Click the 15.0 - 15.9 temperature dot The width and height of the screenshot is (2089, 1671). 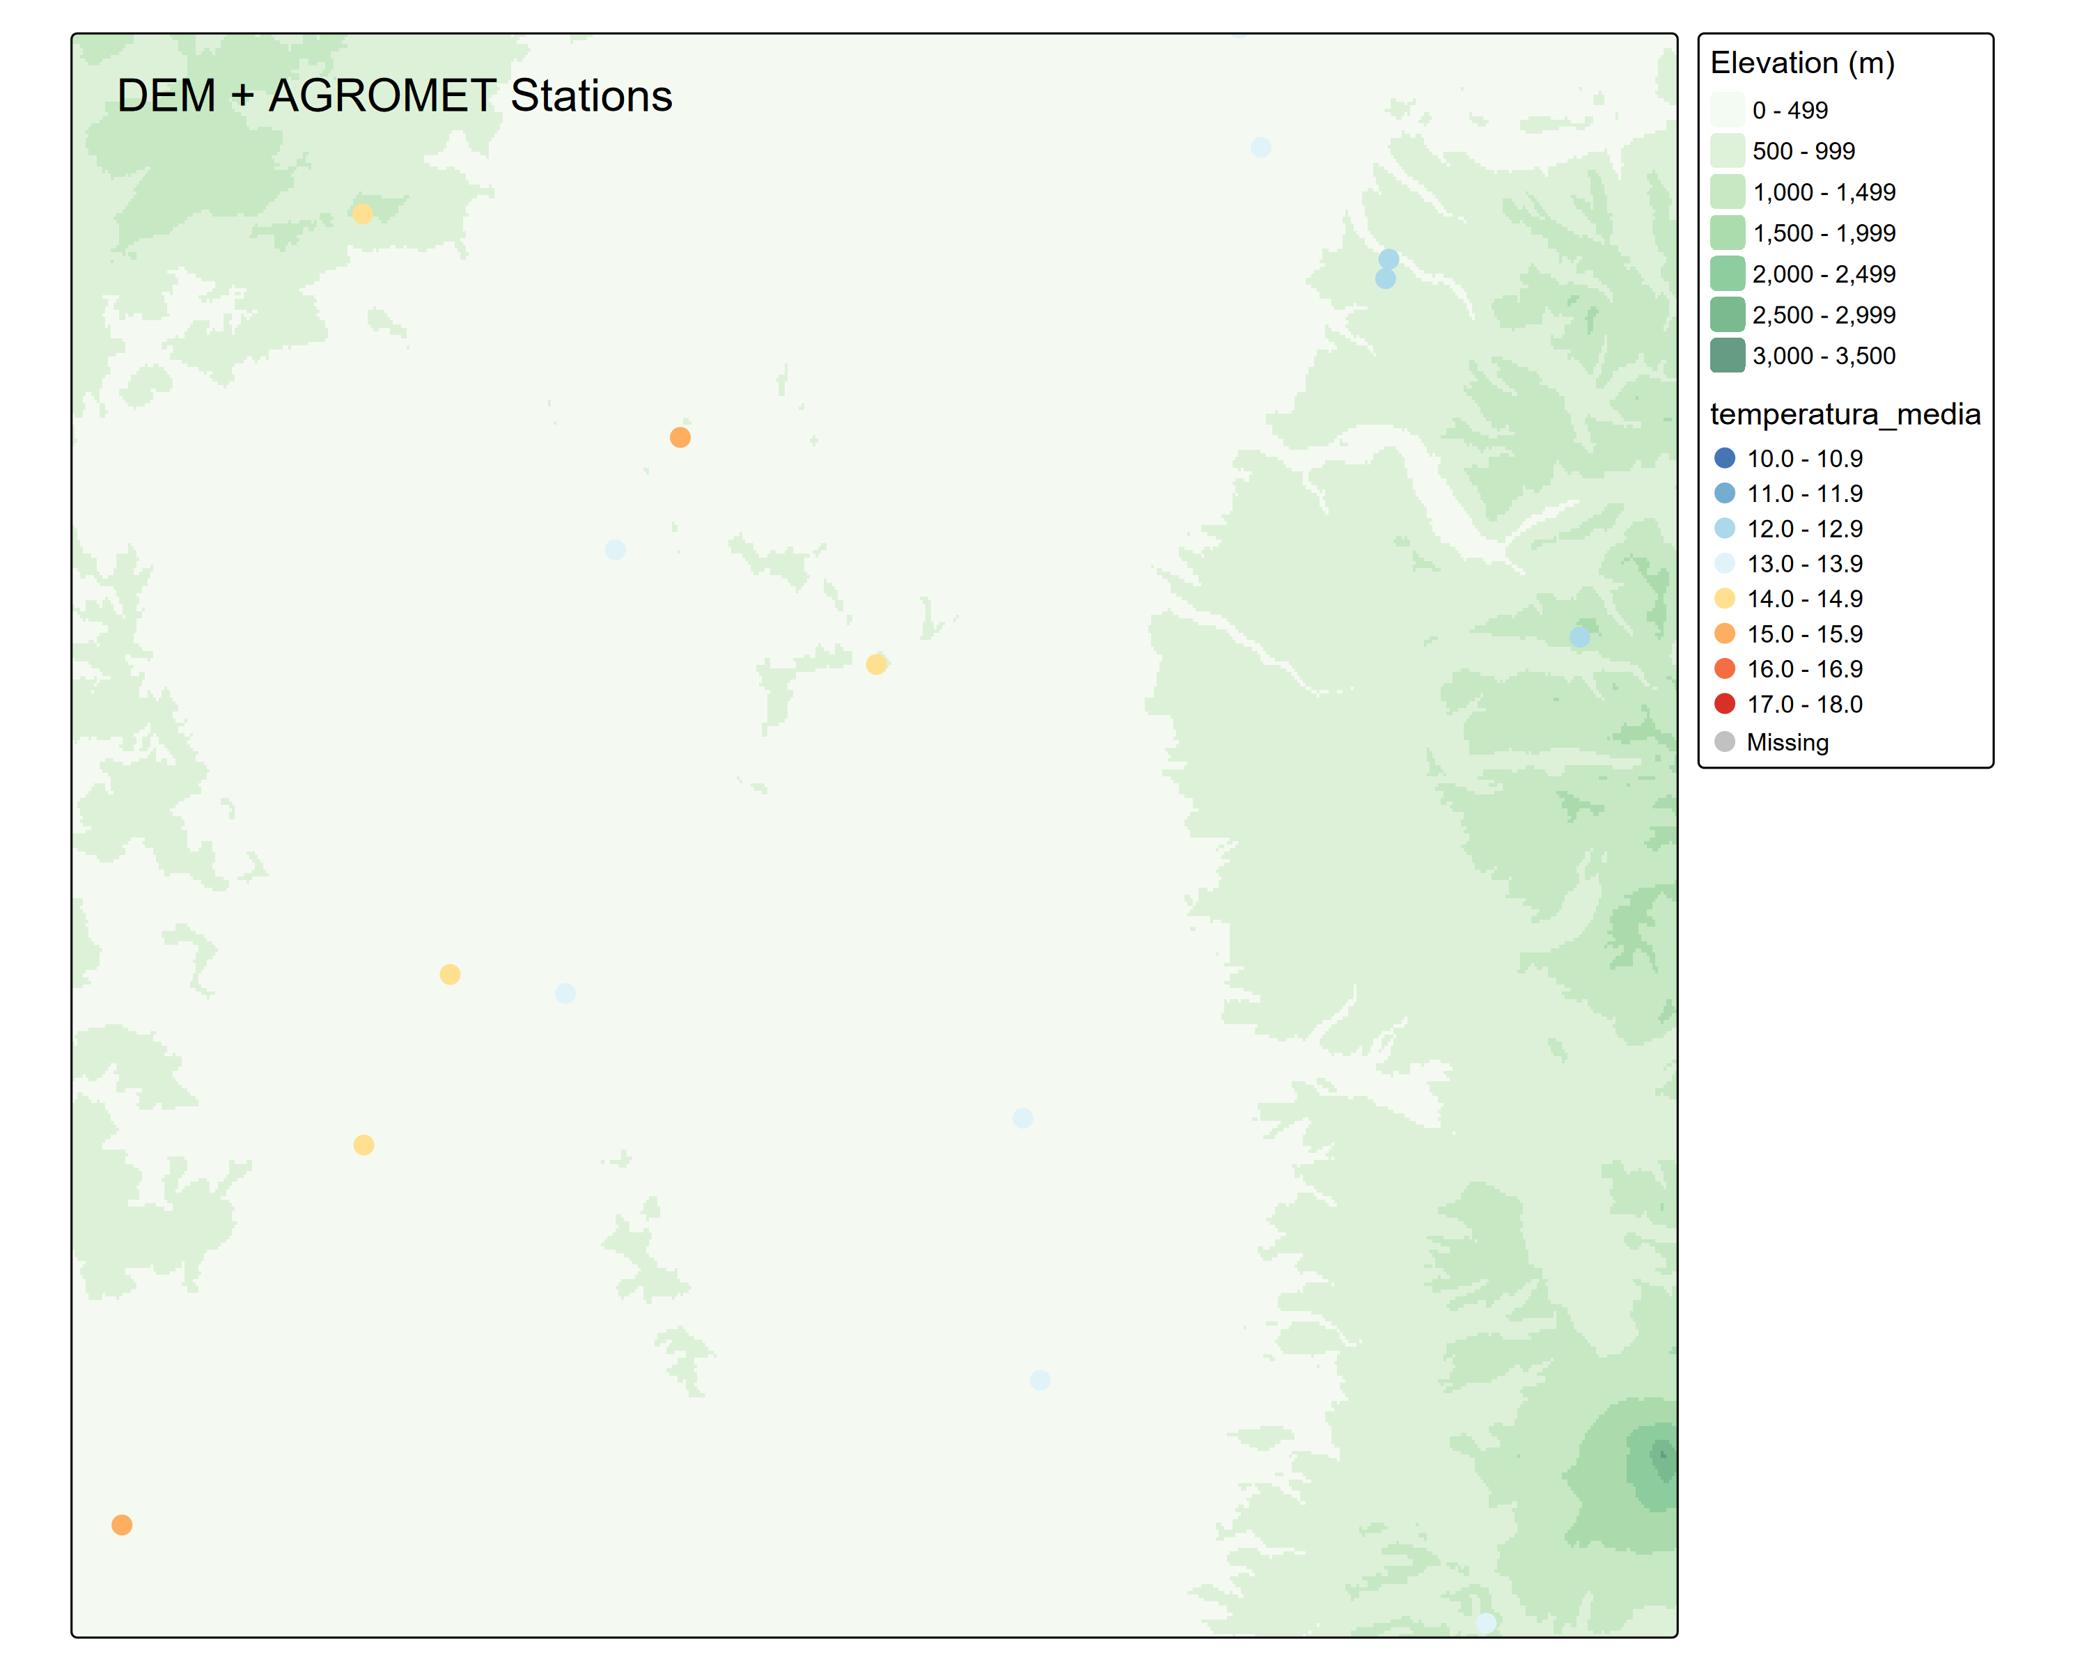[1725, 634]
